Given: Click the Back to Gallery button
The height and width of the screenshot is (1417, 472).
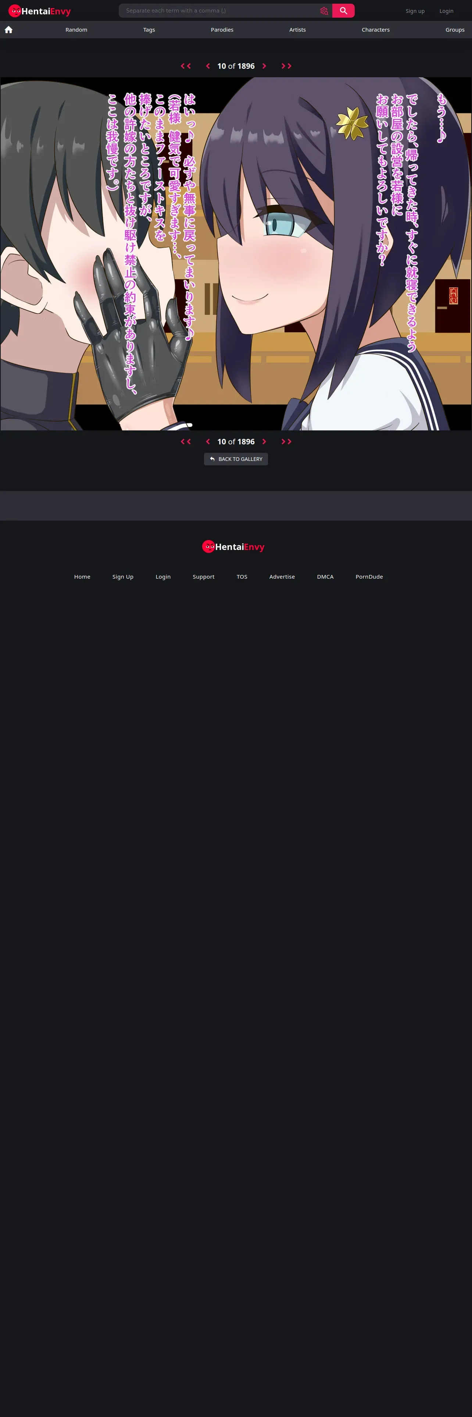Looking at the screenshot, I should point(236,459).
